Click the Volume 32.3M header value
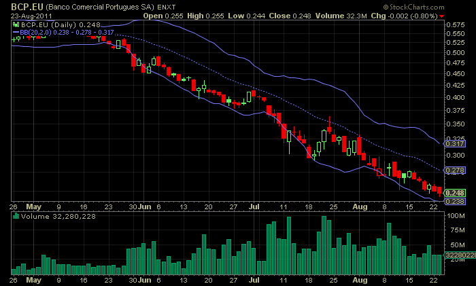Image resolution: width=476 pixels, height=286 pixels. point(341,16)
